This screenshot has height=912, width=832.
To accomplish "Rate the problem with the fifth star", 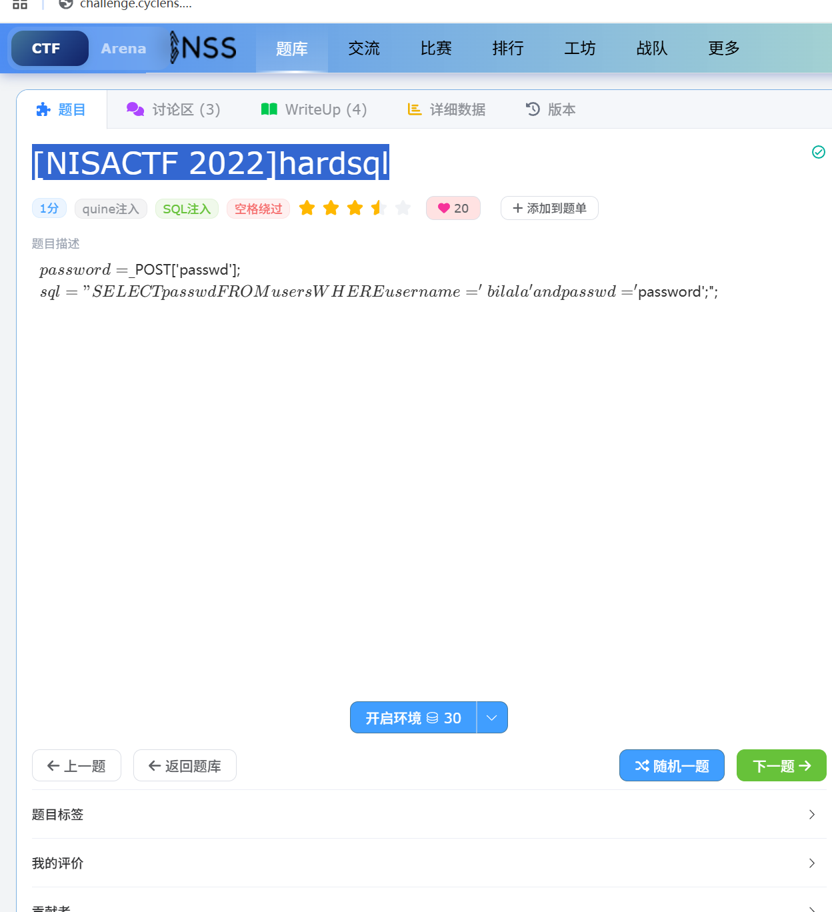I will pyautogui.click(x=403, y=208).
